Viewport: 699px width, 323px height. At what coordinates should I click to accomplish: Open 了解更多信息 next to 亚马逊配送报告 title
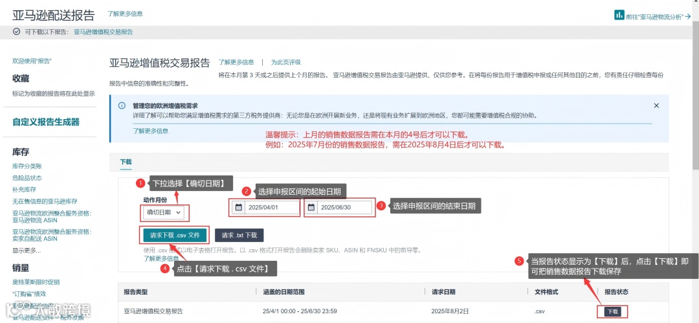pos(126,14)
